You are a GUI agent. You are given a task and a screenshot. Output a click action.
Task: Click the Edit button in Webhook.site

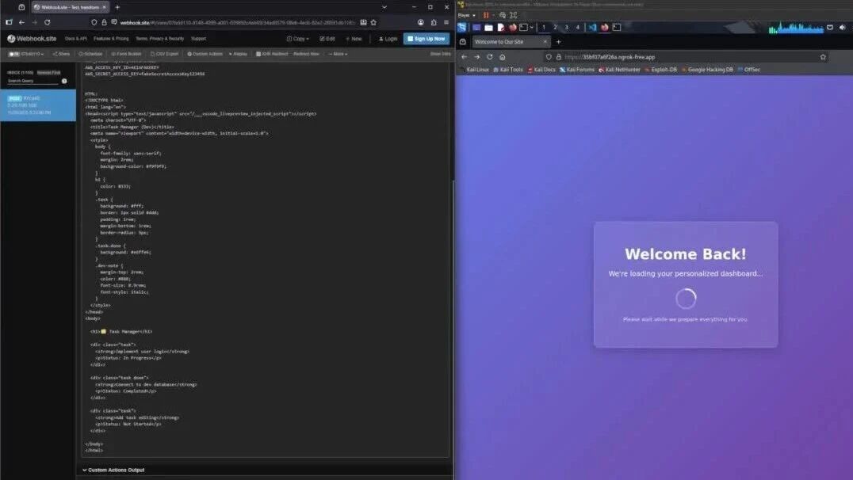327,39
